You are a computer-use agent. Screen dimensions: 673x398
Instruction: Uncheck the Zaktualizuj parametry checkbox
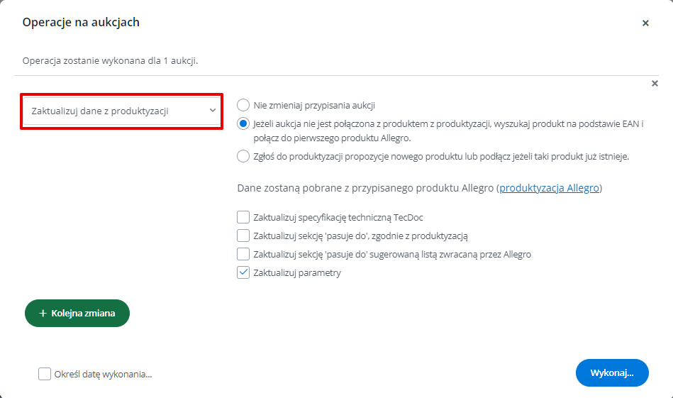[243, 272]
